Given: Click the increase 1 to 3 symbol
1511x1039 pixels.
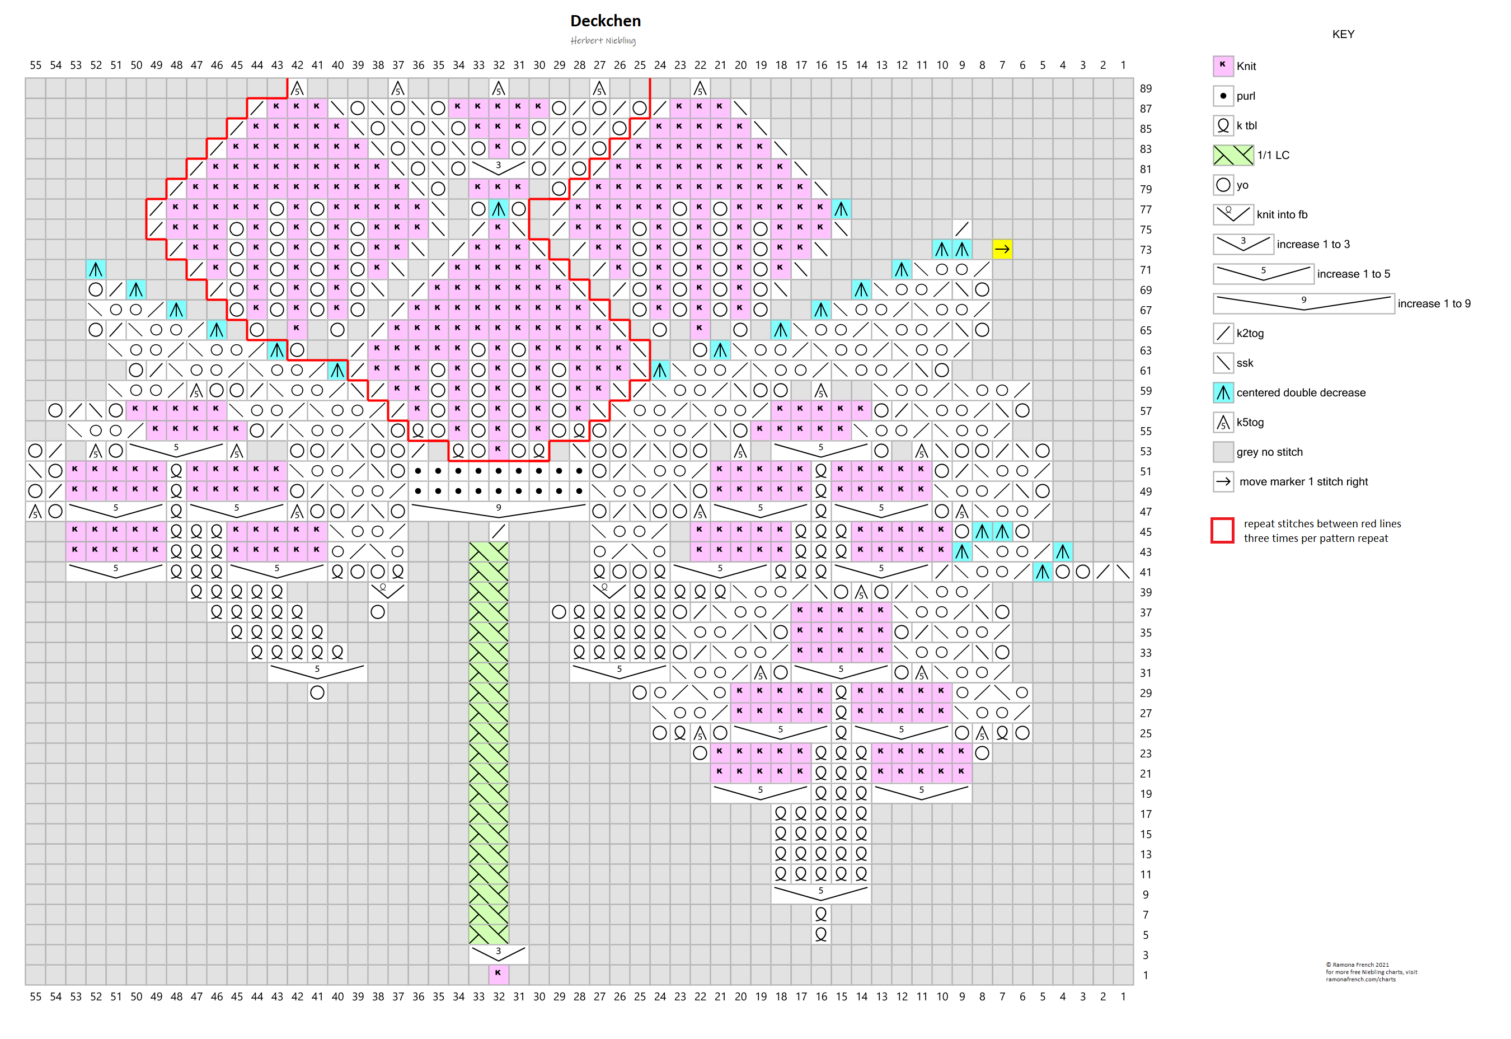Looking at the screenshot, I should (x=1243, y=244).
